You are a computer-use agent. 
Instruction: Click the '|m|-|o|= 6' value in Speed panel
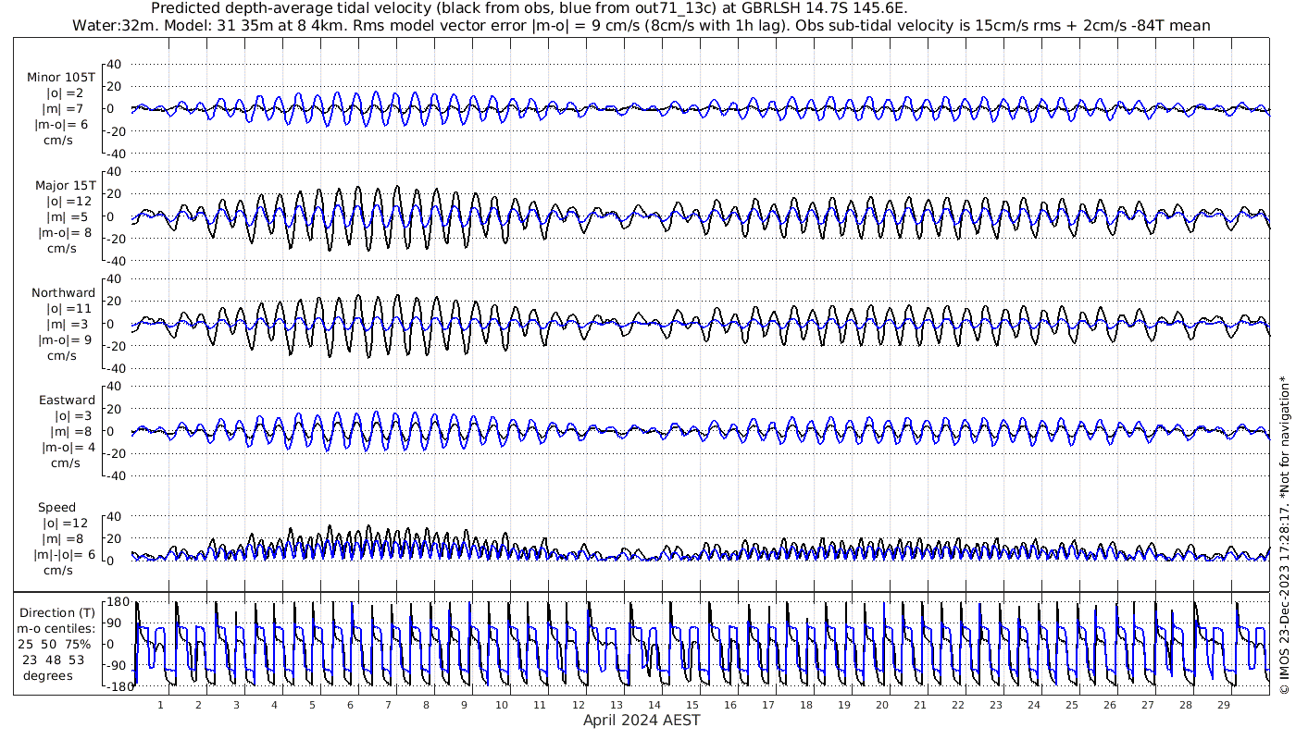65,555
